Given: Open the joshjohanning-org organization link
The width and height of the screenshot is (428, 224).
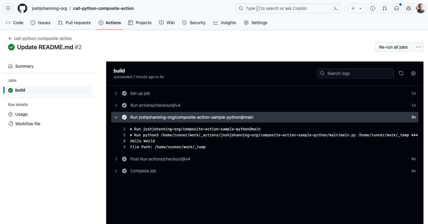Looking at the screenshot, I should pos(49,8).
